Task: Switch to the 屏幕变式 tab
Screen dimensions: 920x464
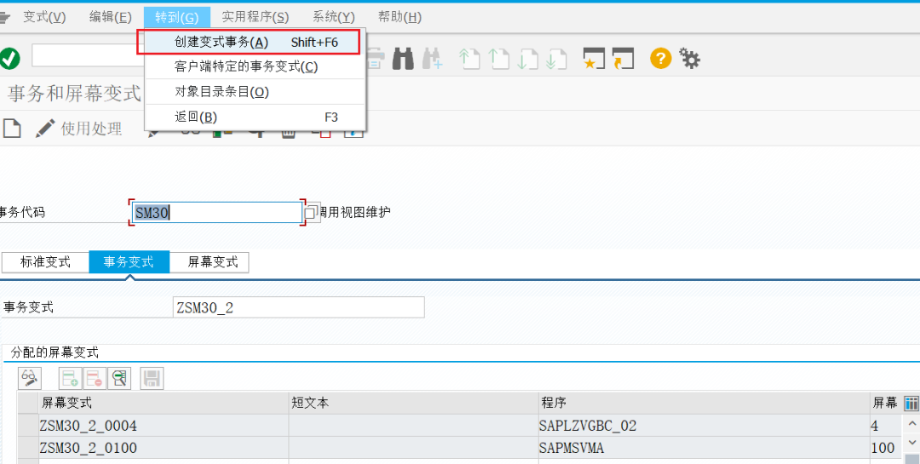Action: click(x=210, y=261)
